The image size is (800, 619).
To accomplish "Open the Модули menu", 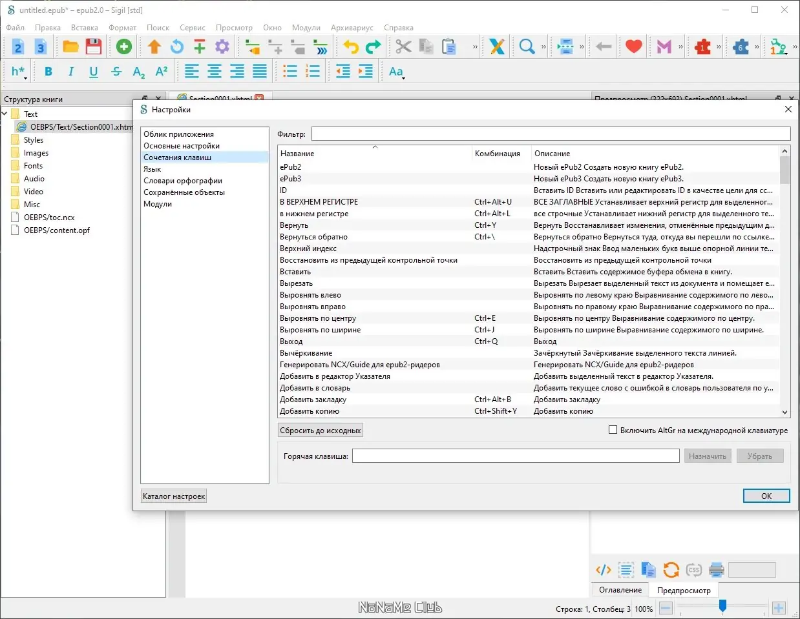I will coord(306,28).
